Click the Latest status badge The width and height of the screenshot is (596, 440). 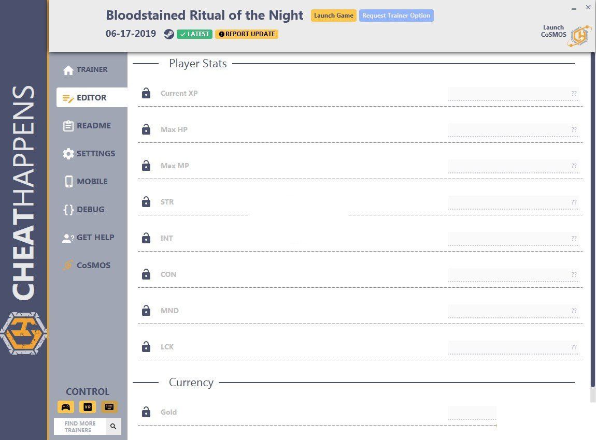point(195,34)
